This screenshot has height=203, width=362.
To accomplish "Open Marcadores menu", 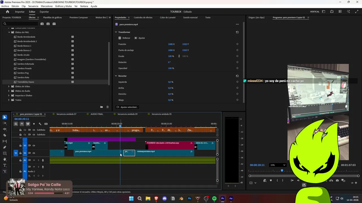I will (47, 6).
